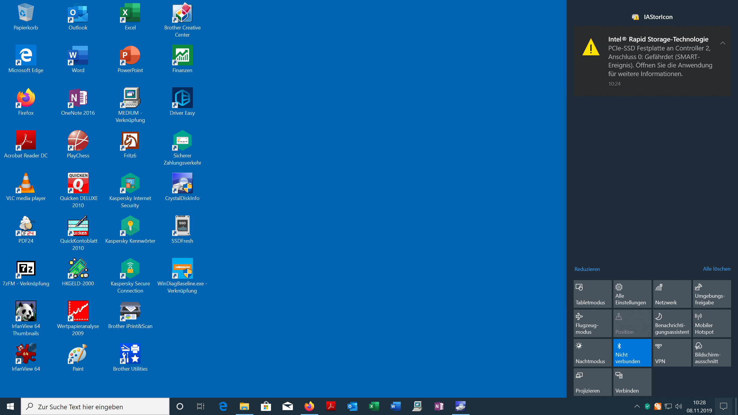Screen dimensions: 738x415
Task: Click Alle löschen to clear notifications
Action: [x=717, y=269]
